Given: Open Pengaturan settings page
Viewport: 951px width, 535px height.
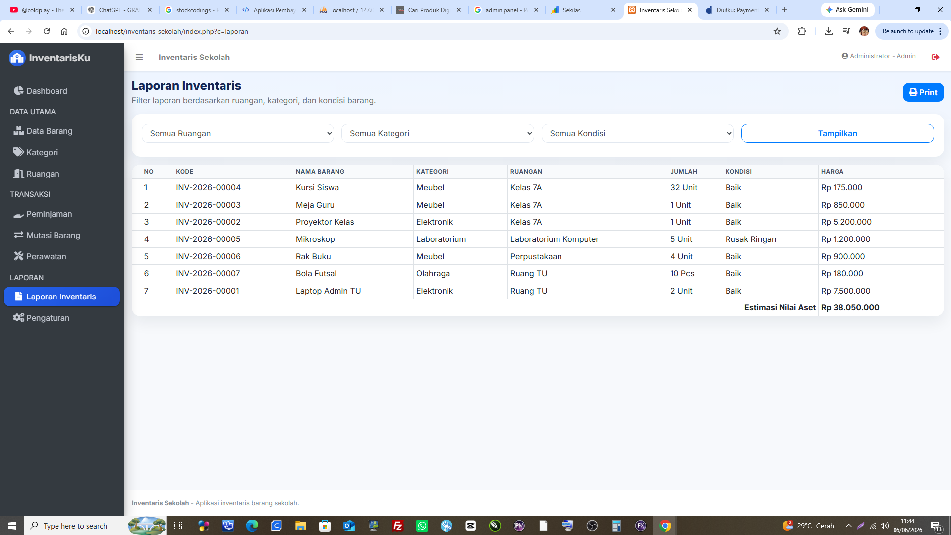Looking at the screenshot, I should pos(62,318).
